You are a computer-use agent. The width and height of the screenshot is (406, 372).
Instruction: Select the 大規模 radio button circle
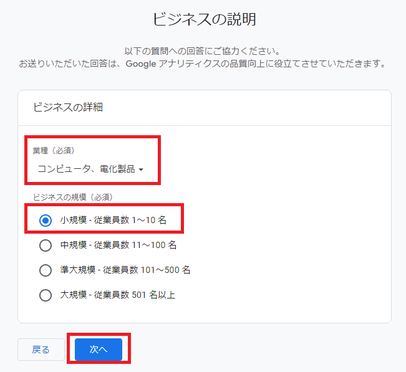pos(46,295)
